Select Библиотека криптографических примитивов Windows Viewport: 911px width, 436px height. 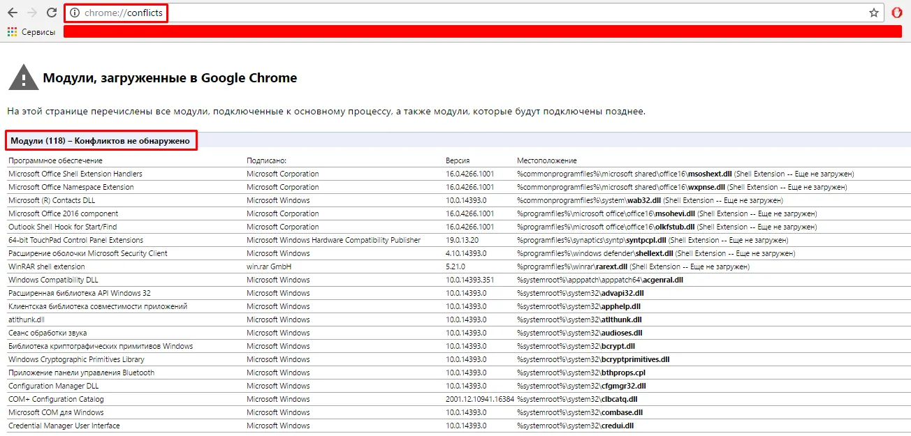coord(101,346)
